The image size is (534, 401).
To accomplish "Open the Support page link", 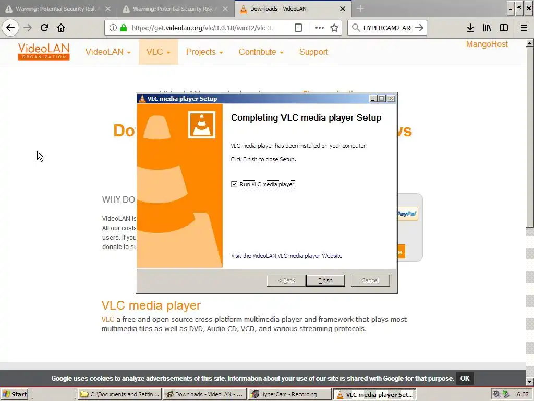I will point(313,52).
